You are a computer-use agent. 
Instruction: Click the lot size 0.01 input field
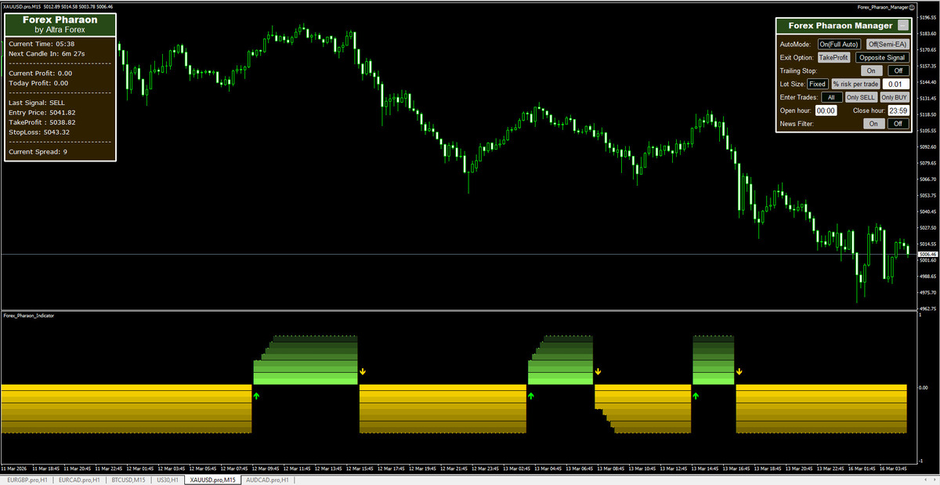pyautogui.click(x=896, y=84)
